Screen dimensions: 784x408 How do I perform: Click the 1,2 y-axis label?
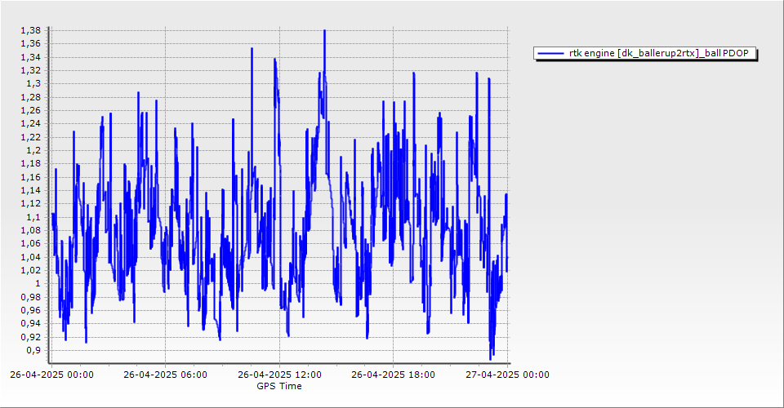click(x=33, y=150)
